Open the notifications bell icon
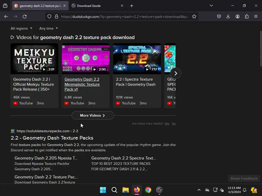Viewport: 262px width, 196px height. coord(245,190)
